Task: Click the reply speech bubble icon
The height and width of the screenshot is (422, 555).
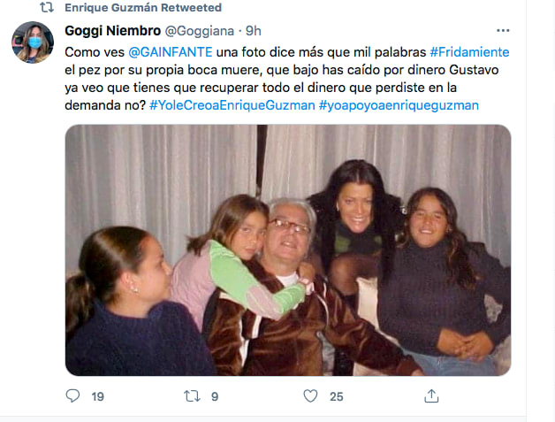Action: click(x=73, y=395)
